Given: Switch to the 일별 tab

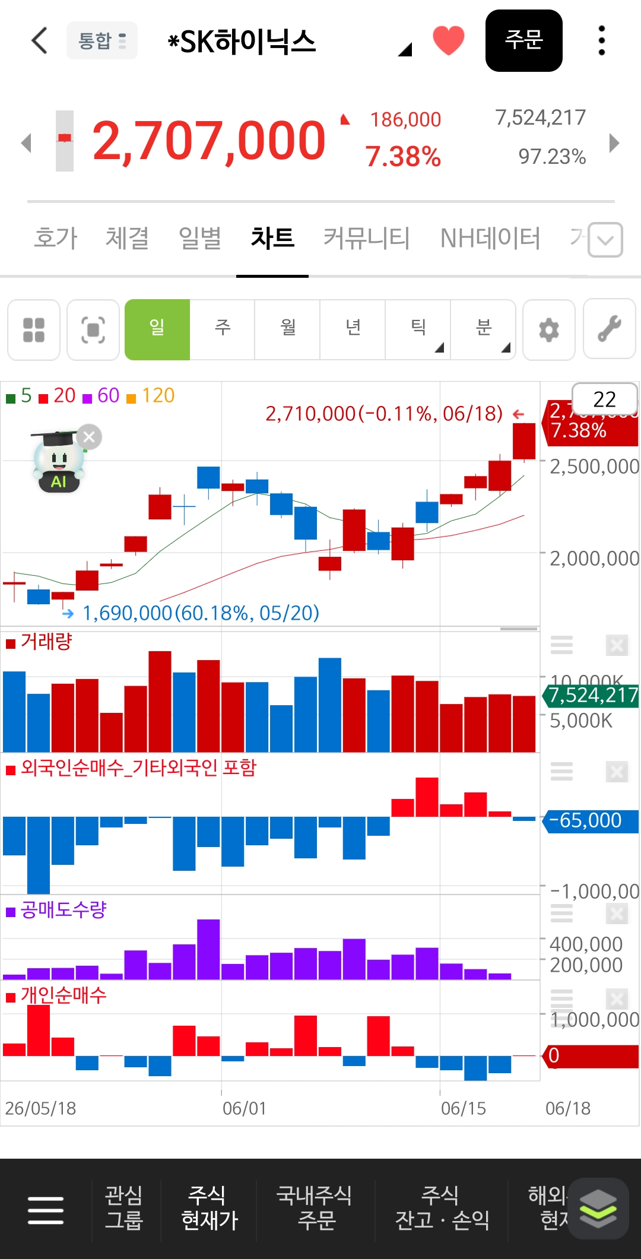Looking at the screenshot, I should point(200,238).
